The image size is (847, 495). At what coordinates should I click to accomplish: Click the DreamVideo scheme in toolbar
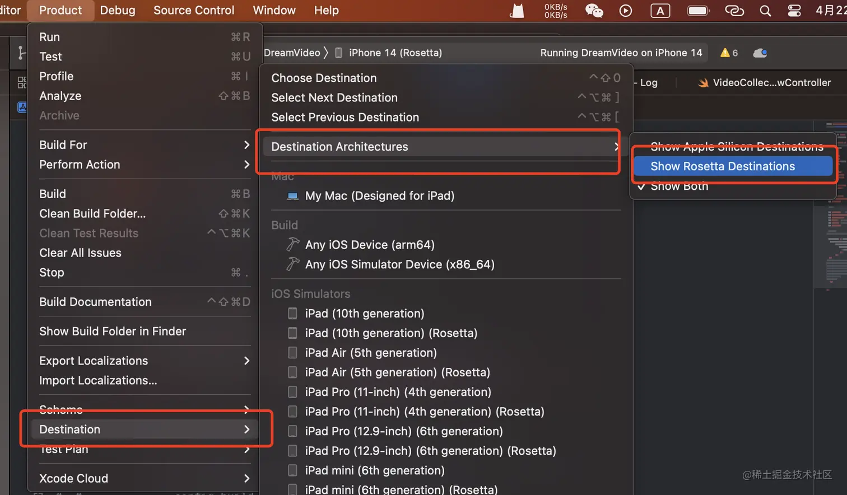point(292,53)
